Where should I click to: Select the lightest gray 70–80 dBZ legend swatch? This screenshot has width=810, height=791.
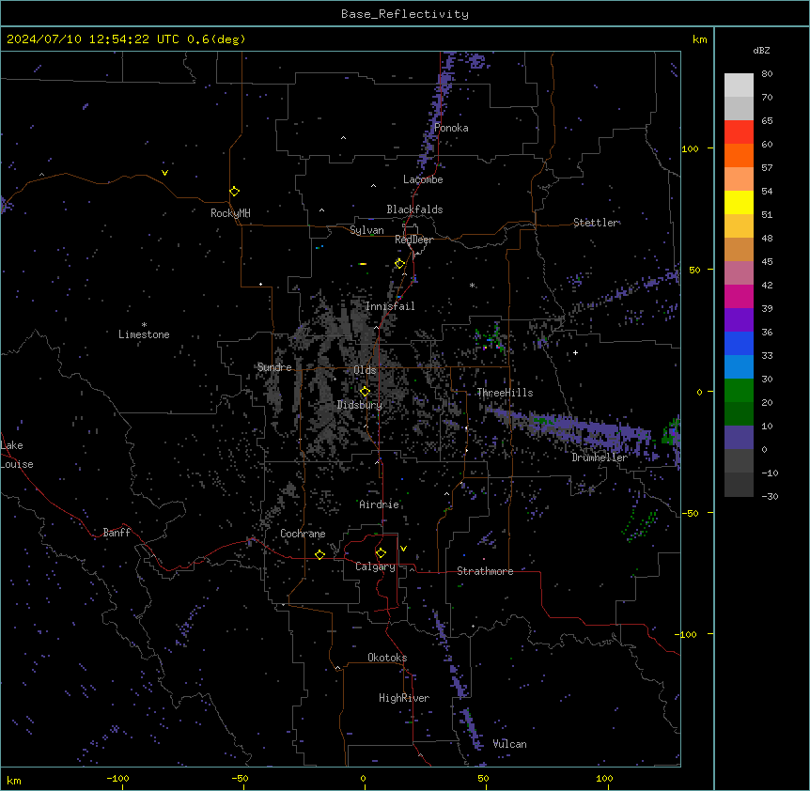tap(739, 85)
